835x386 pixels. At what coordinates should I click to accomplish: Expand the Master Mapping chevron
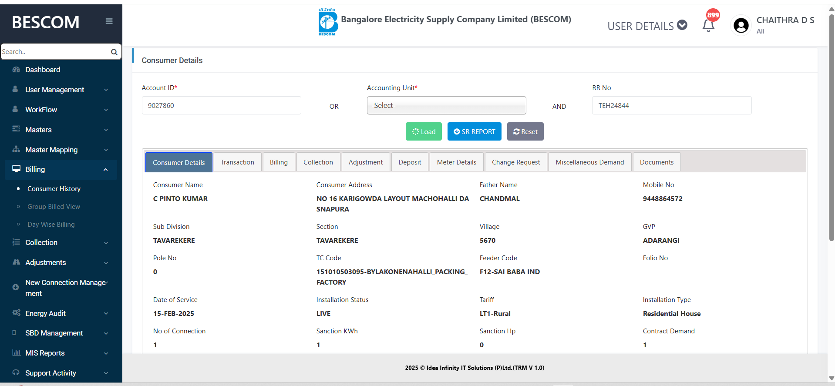click(x=106, y=150)
